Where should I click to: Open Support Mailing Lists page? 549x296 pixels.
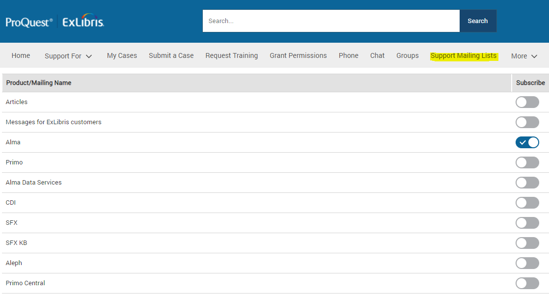tap(464, 55)
